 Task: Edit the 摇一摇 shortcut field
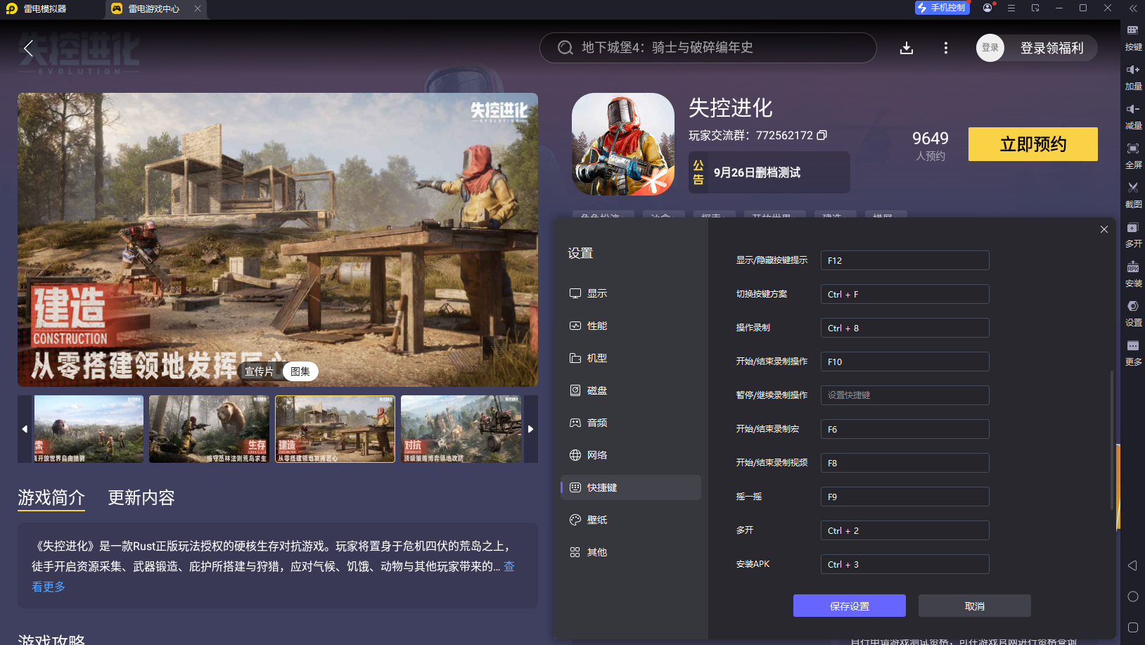(x=905, y=497)
